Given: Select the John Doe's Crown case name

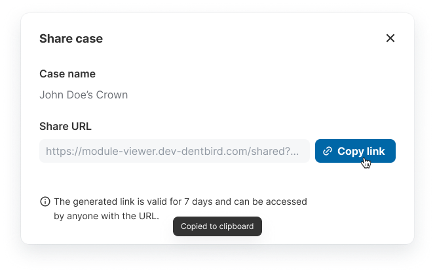Looking at the screenshot, I should (x=83, y=94).
